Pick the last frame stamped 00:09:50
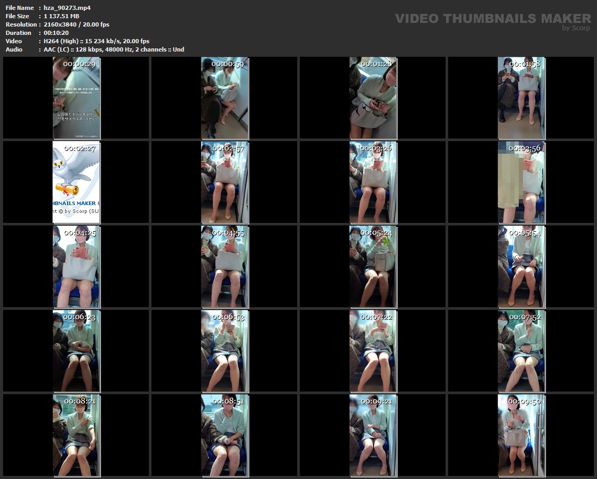 [522, 436]
